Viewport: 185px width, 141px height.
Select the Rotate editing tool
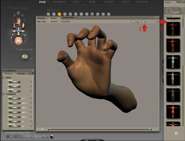point(48,14)
